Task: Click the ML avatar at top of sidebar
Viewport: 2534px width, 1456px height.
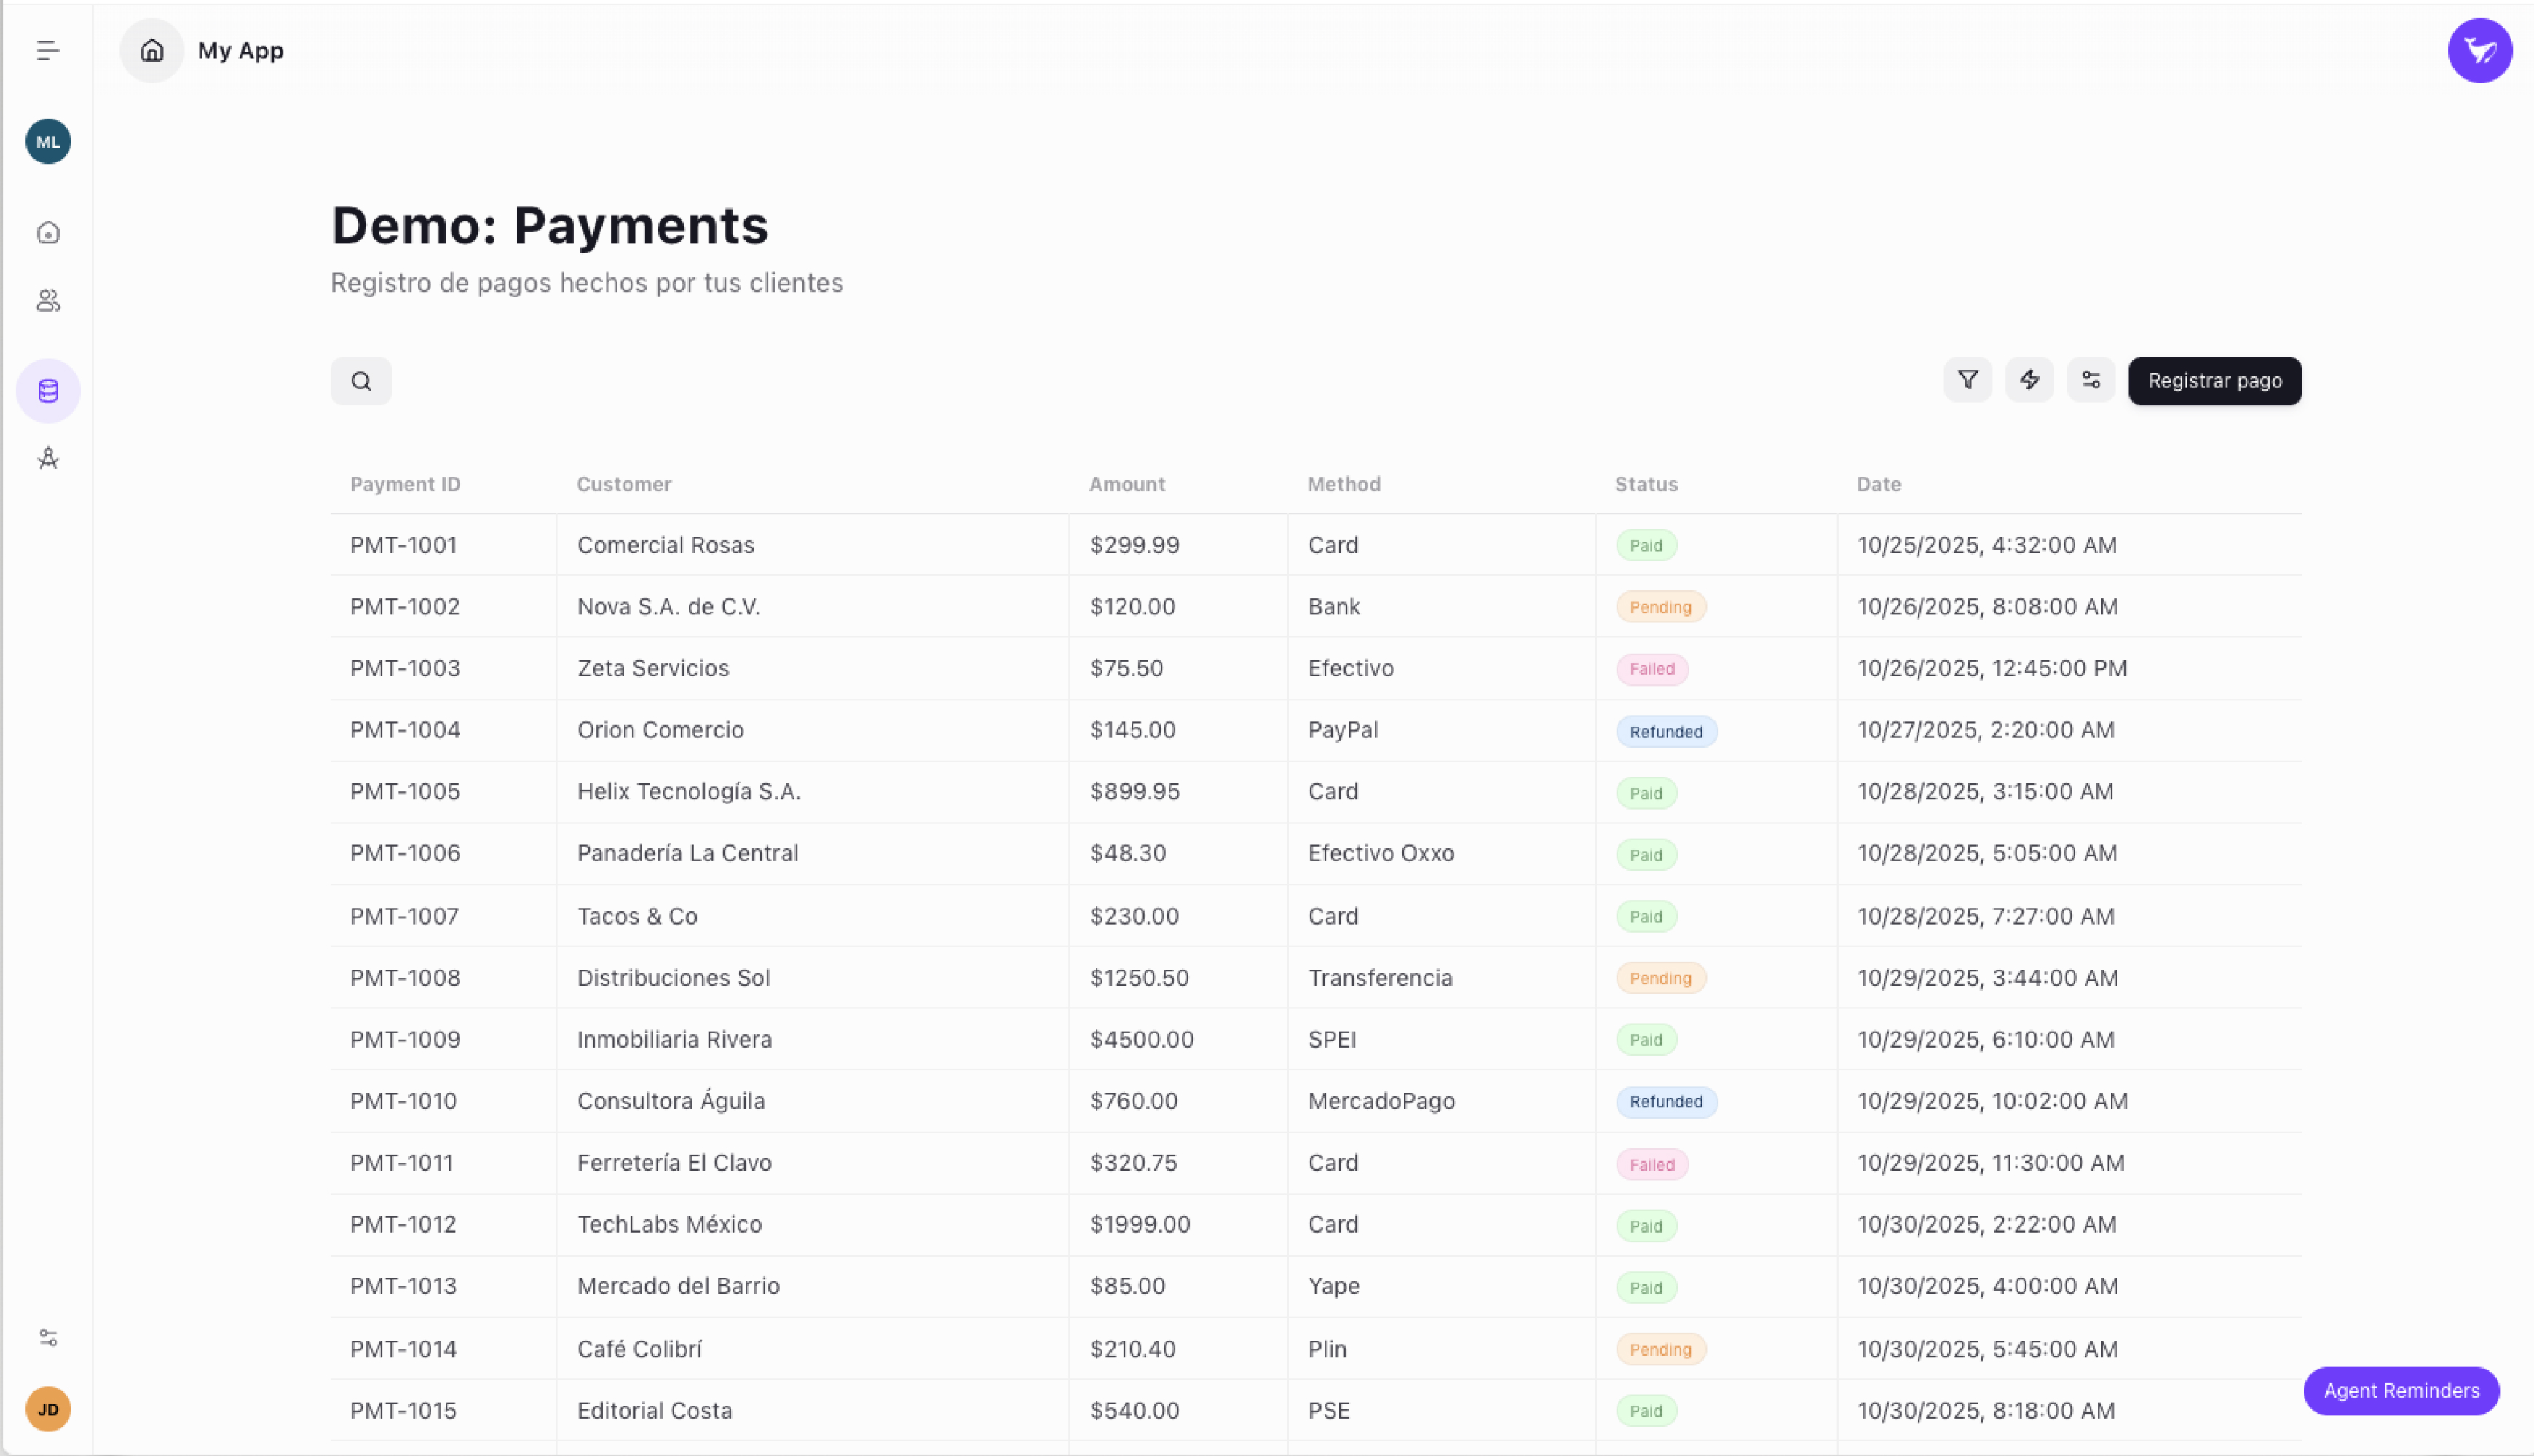Action: tap(47, 141)
